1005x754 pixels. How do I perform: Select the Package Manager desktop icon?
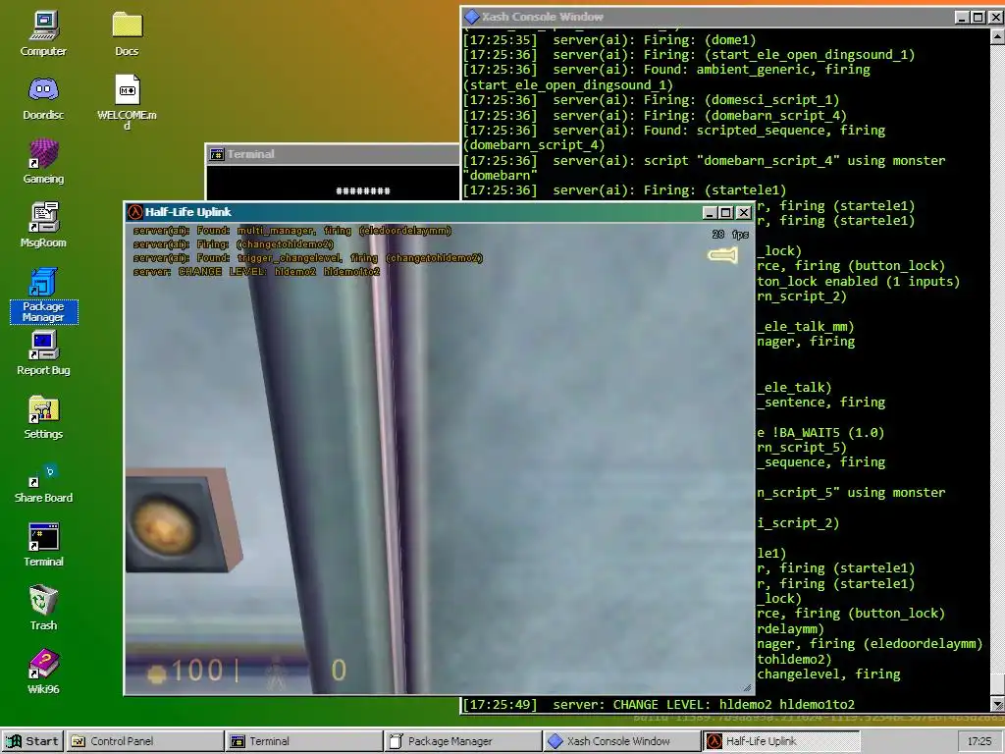click(43, 295)
